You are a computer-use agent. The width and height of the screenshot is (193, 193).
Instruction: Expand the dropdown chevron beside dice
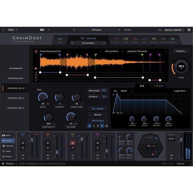coord(49,30)
